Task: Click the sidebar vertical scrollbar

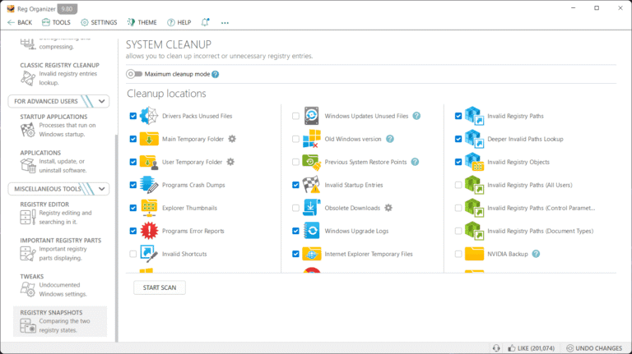Action: point(117,237)
